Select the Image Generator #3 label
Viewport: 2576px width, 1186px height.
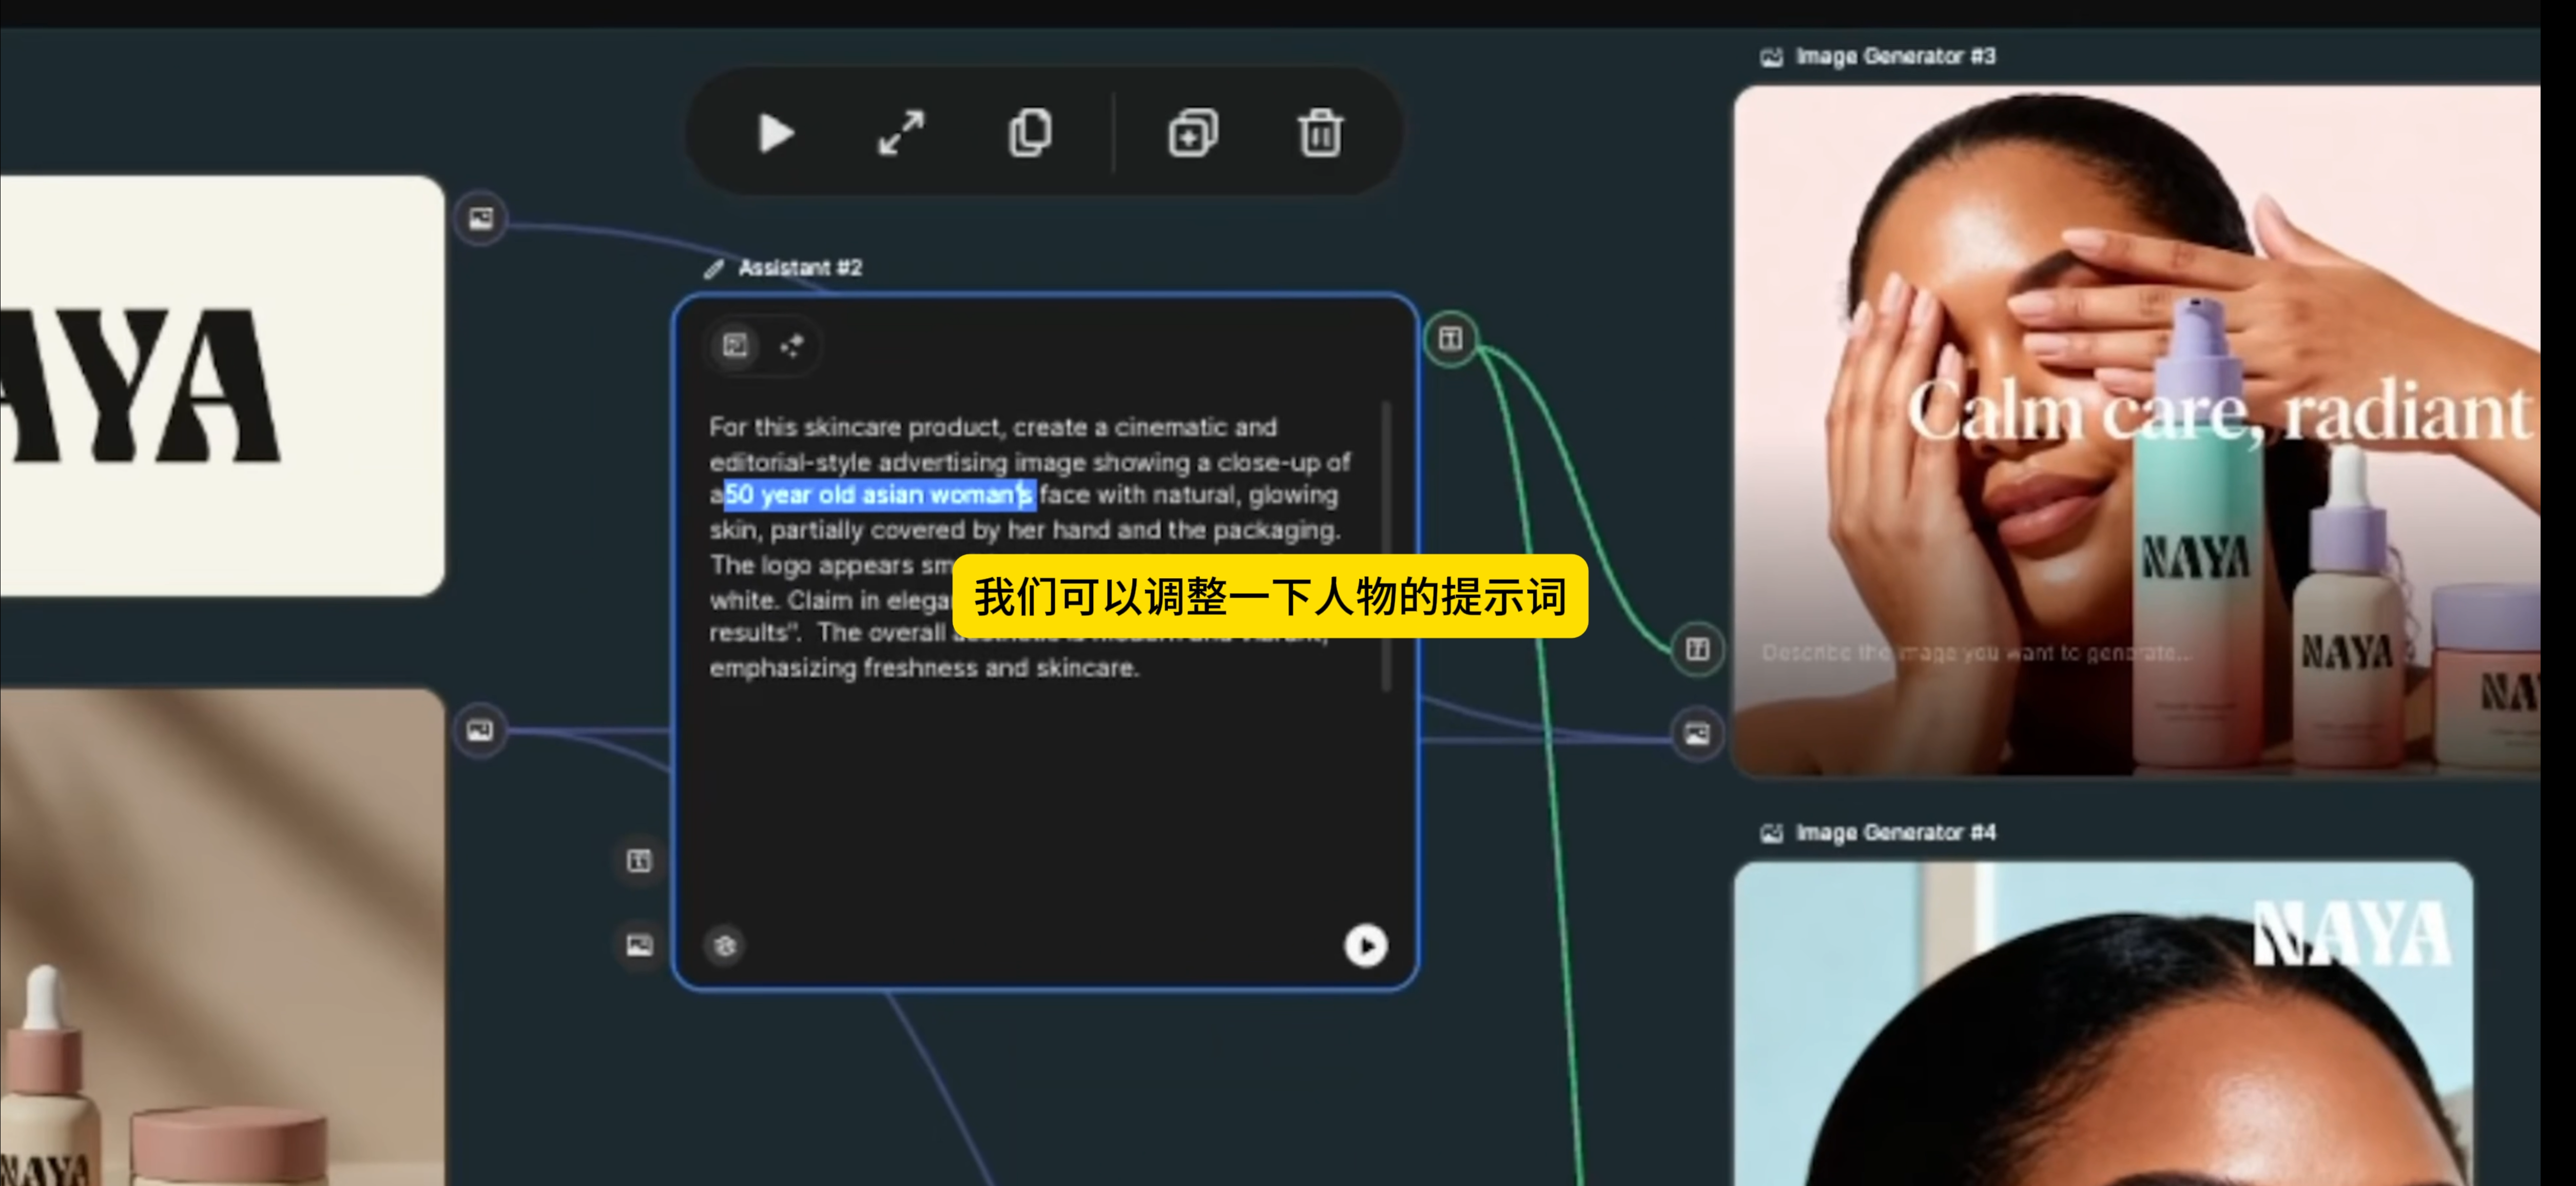click(1895, 56)
